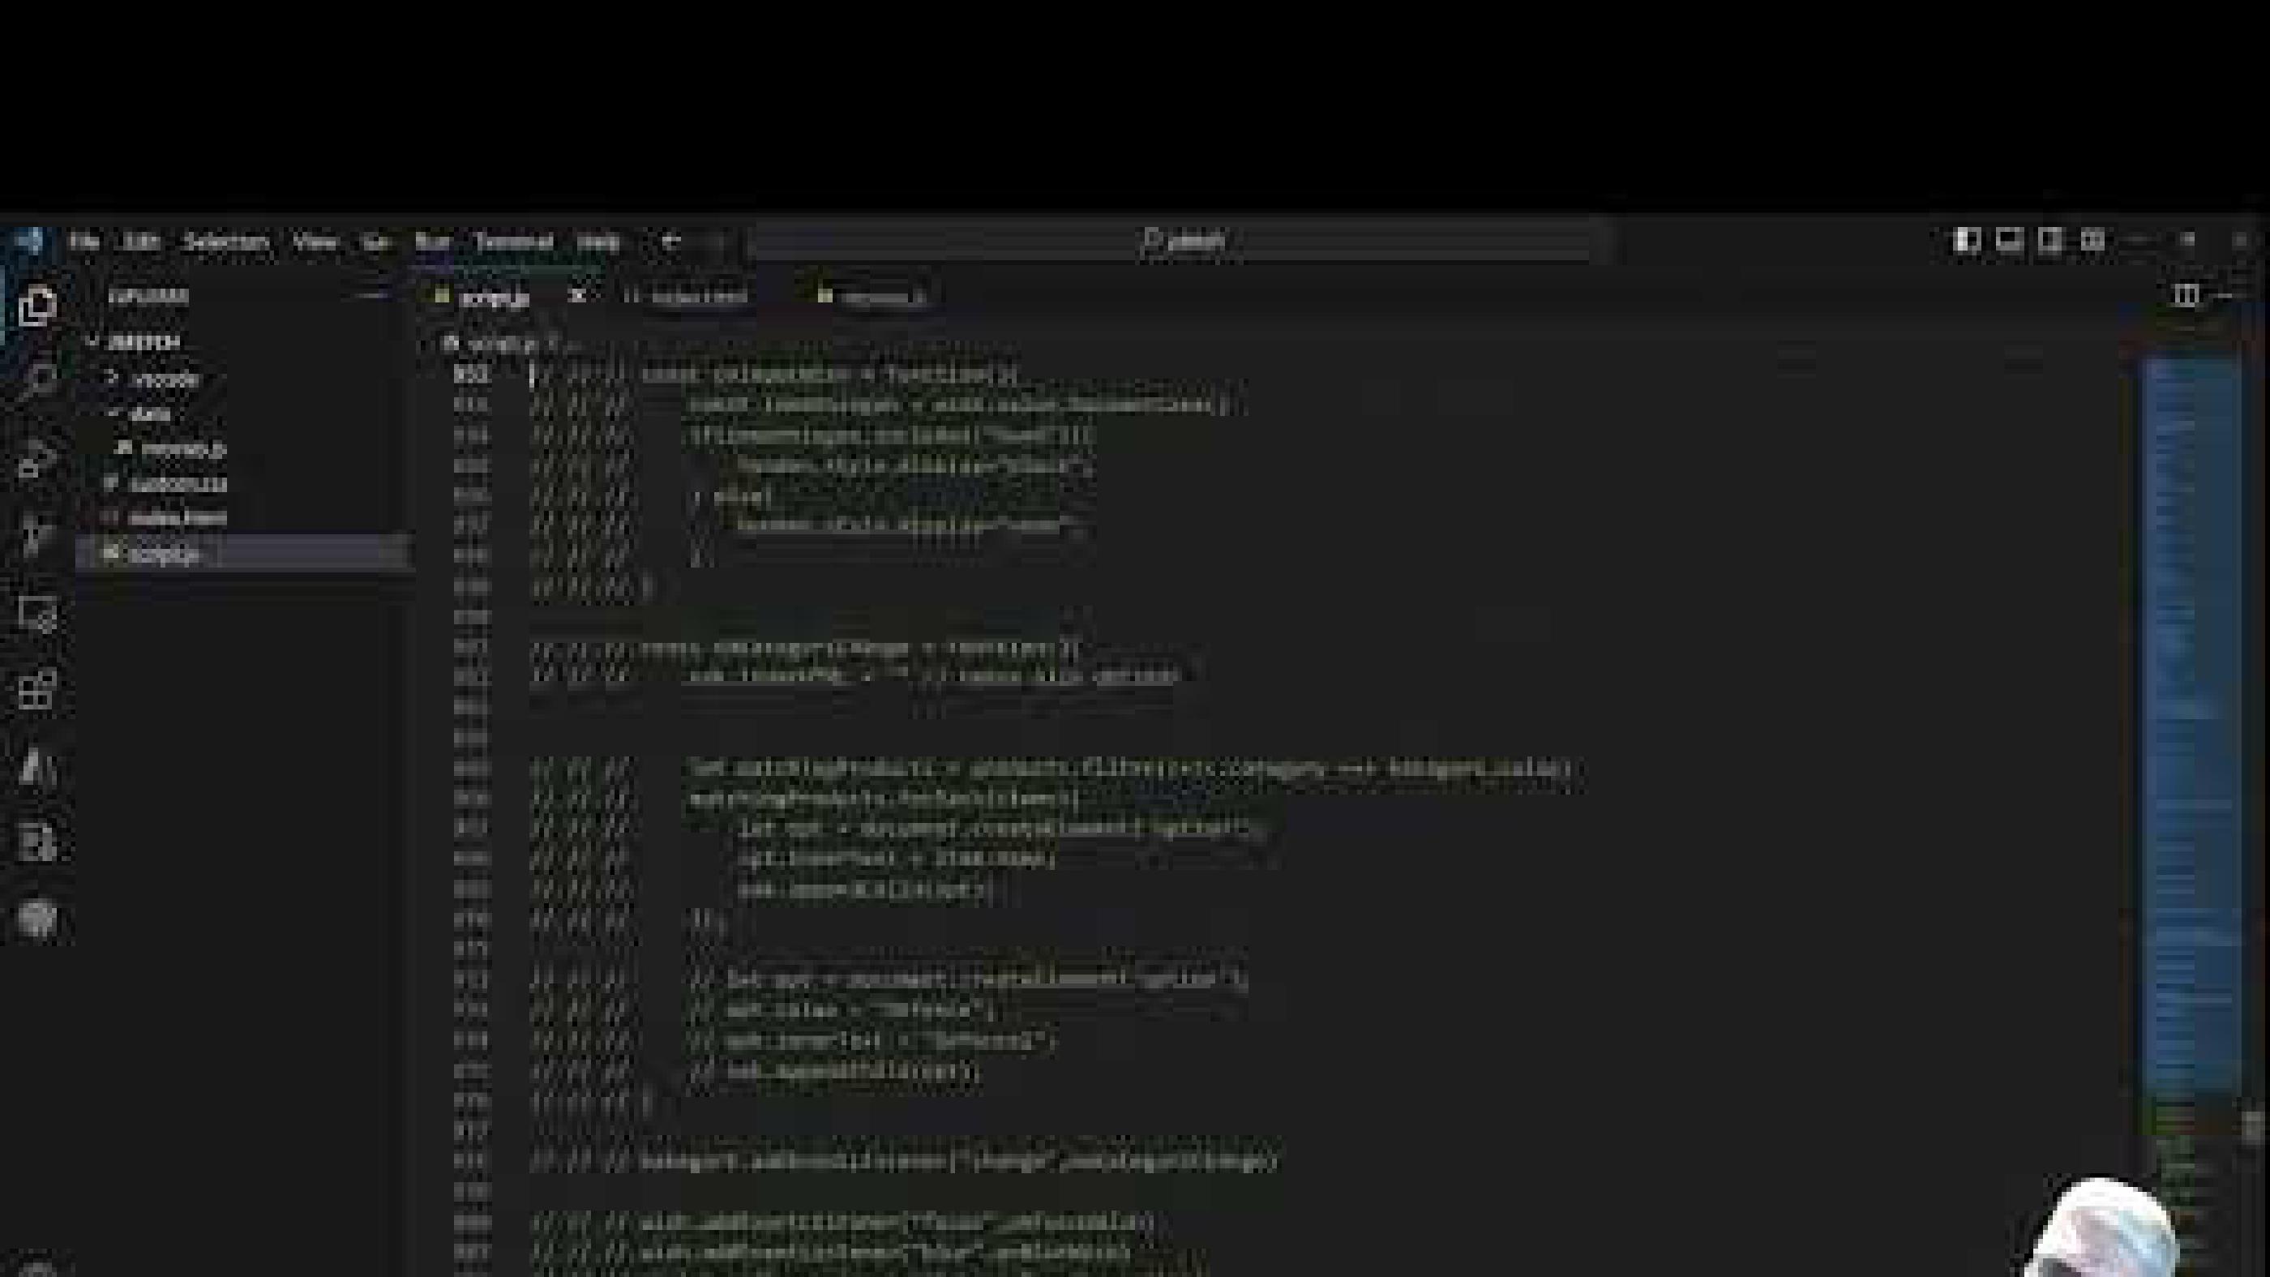Click the navigate back arrow button

[670, 240]
